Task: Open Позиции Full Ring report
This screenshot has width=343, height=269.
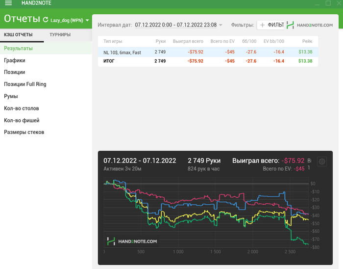Action: click(46, 84)
